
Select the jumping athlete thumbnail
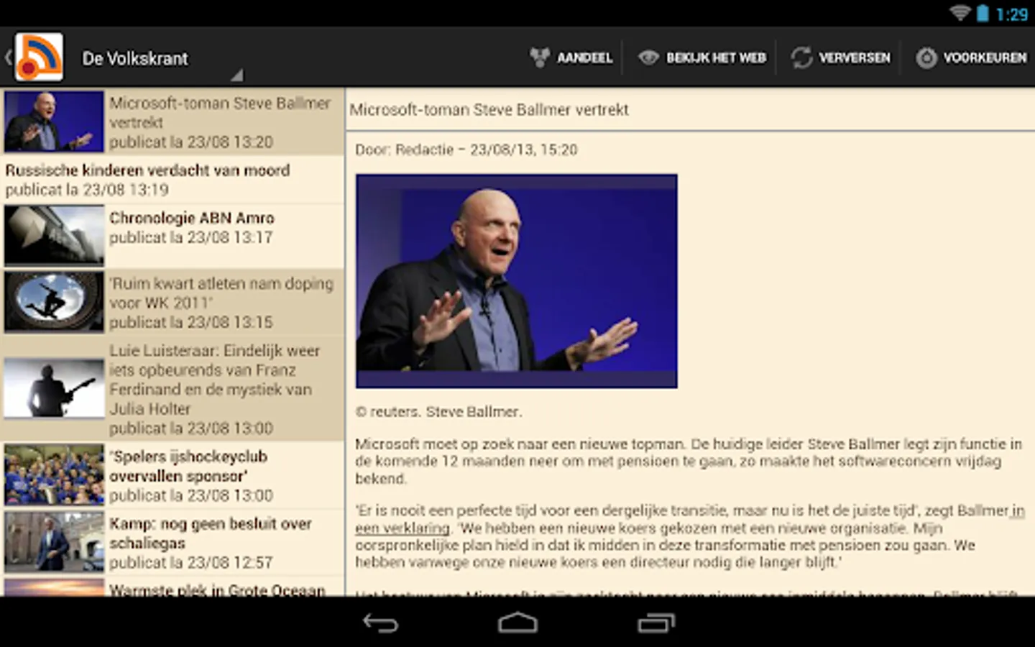(x=54, y=302)
